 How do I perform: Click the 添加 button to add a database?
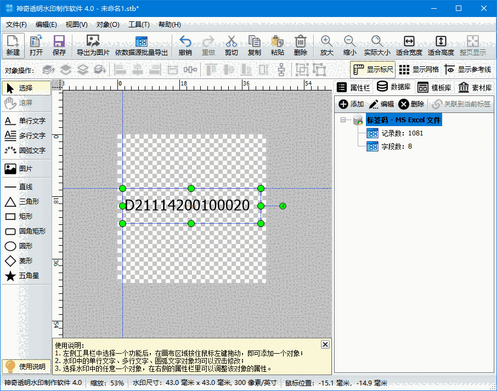coord(351,104)
